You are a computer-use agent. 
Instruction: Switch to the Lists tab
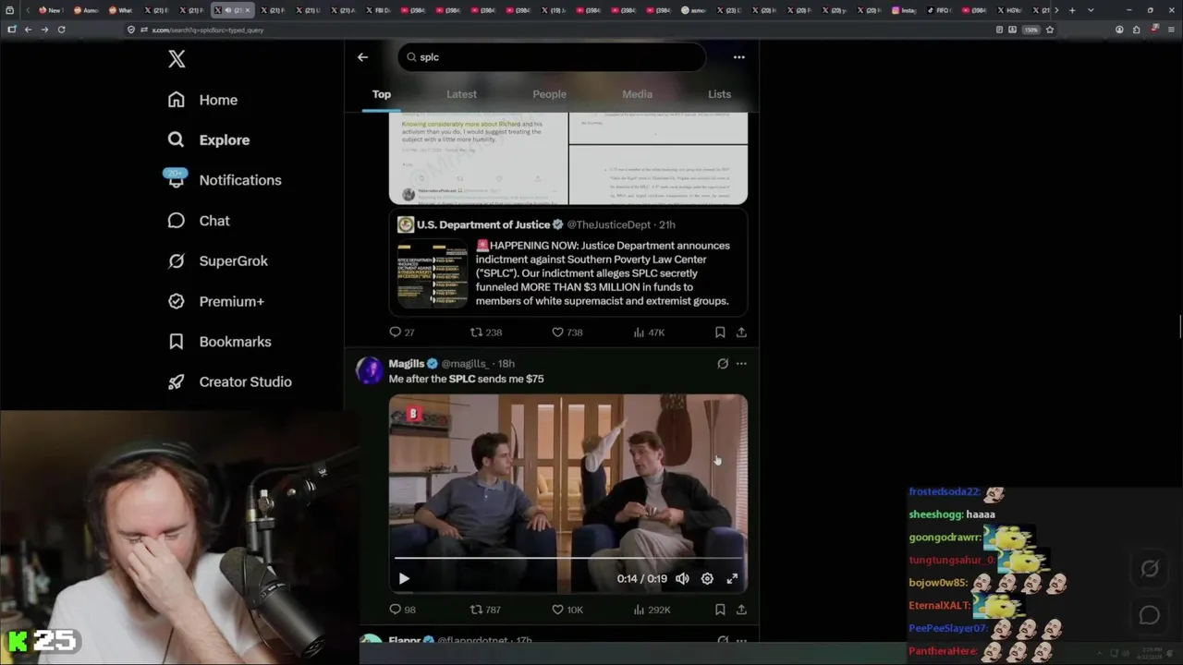tap(719, 94)
